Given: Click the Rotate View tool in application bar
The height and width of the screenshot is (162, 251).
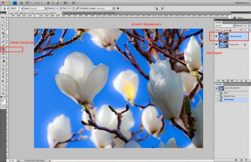Looking at the screenshot, I should click(x=58, y=3).
